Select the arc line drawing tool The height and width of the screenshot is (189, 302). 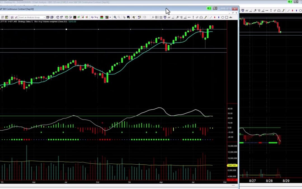210,17
